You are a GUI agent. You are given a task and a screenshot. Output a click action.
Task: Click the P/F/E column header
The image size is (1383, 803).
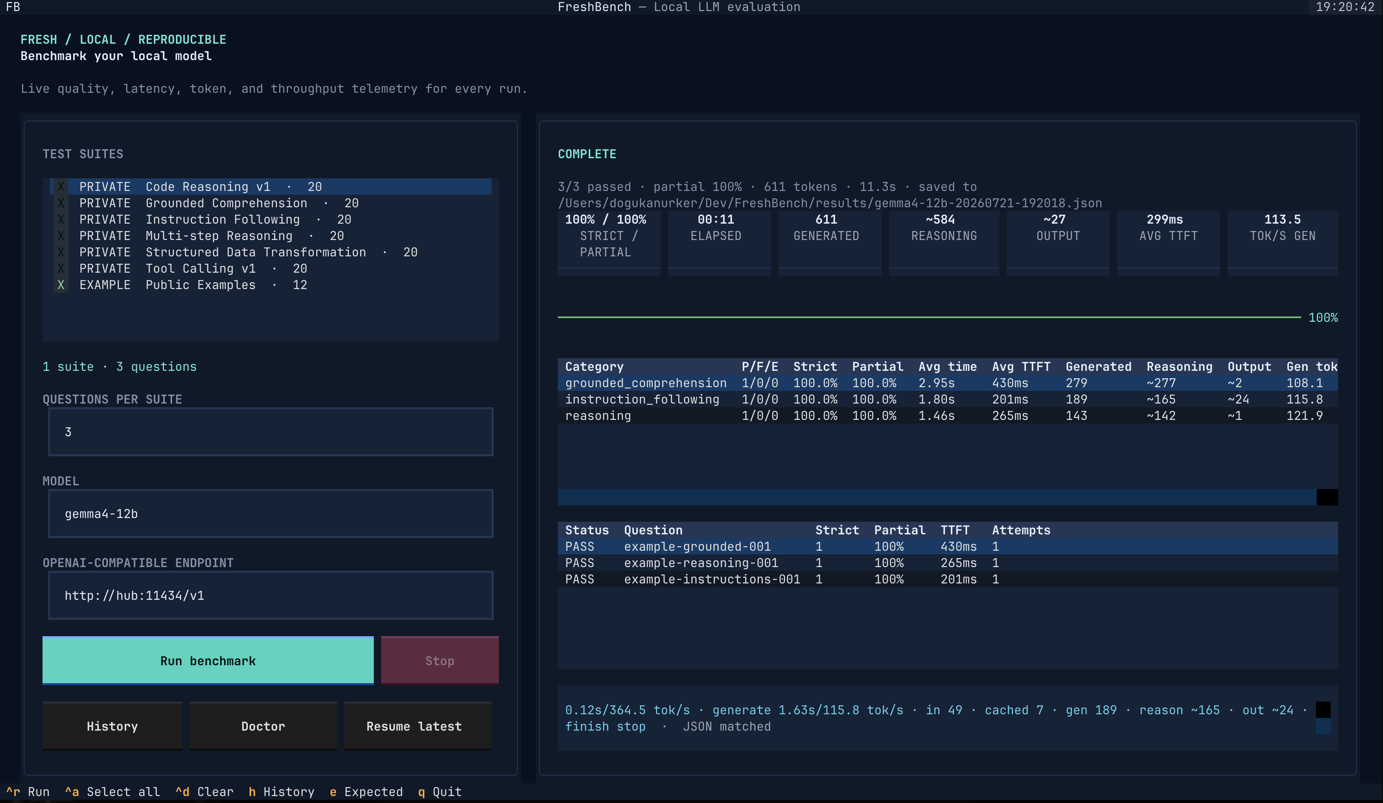click(759, 367)
